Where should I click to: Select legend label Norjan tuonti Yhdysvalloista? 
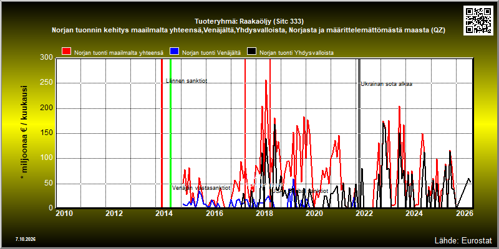[297, 53]
